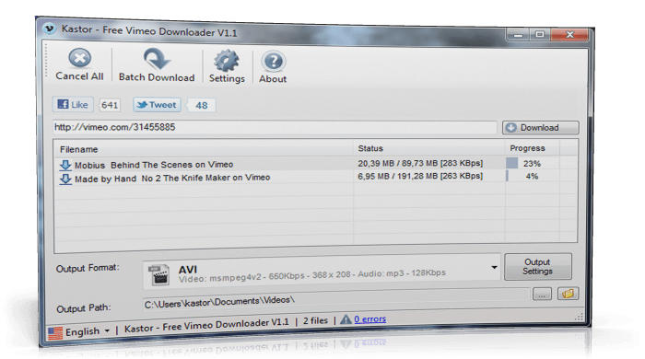Image resolution: width=645 pixels, height=359 pixels.
Task: Click the US flag icon in the status bar
Action: click(x=55, y=333)
